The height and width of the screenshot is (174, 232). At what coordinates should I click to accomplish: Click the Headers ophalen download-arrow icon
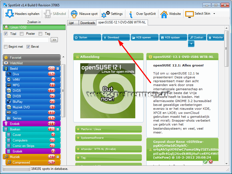tap(9, 14)
